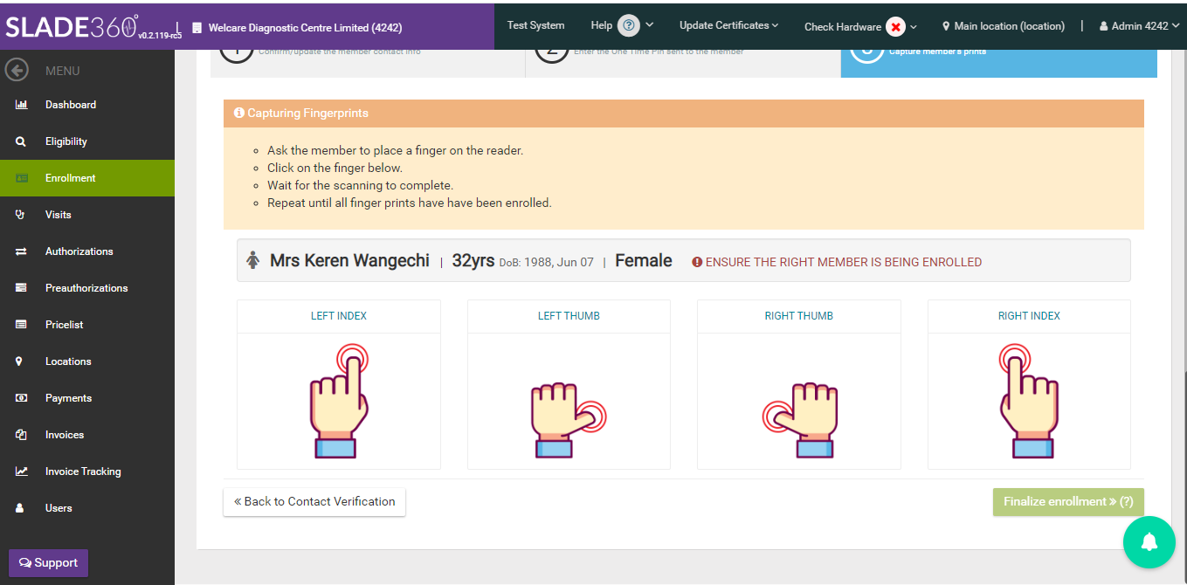1187x585 pixels.
Task: Collapse sidebar with back arrow icon
Action: click(17, 70)
